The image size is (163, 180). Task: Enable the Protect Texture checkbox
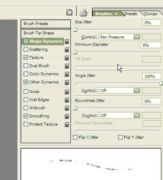[x=26, y=124]
